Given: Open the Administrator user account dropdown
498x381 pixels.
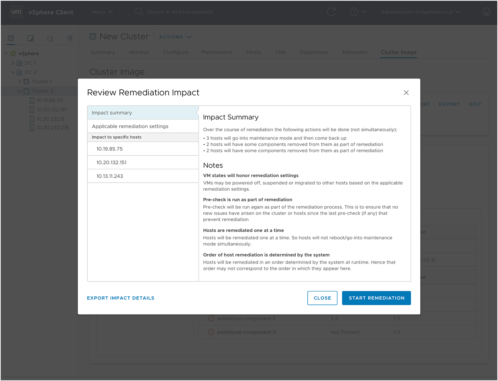Looking at the screenshot, I should [420, 12].
